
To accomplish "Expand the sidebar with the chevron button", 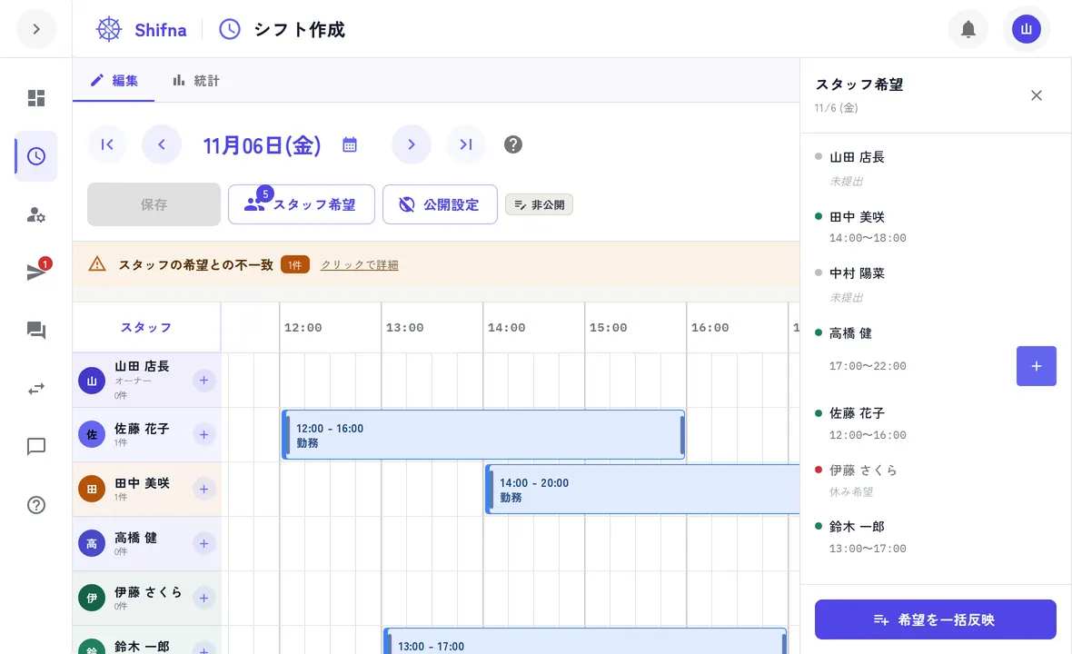I will point(36,29).
